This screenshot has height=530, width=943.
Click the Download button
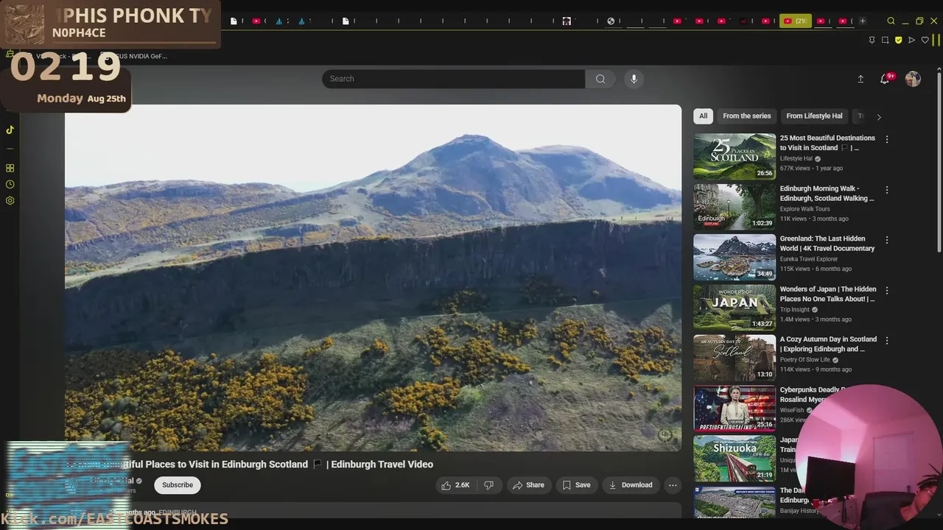click(631, 485)
